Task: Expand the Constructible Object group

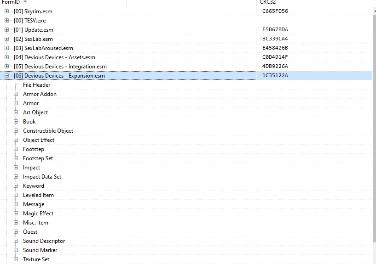Action: point(16,130)
